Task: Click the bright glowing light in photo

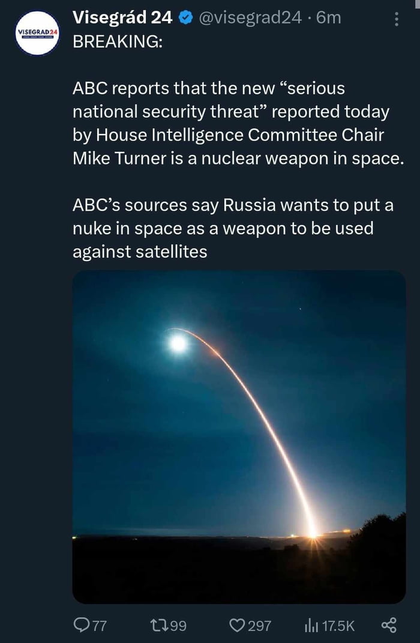Action: point(178,343)
